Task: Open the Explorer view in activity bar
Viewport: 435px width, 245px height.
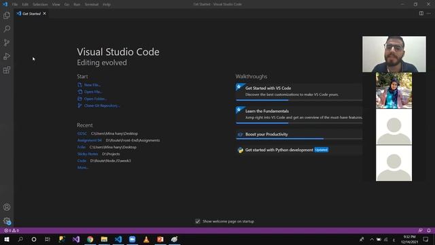Action: [x=7, y=15]
